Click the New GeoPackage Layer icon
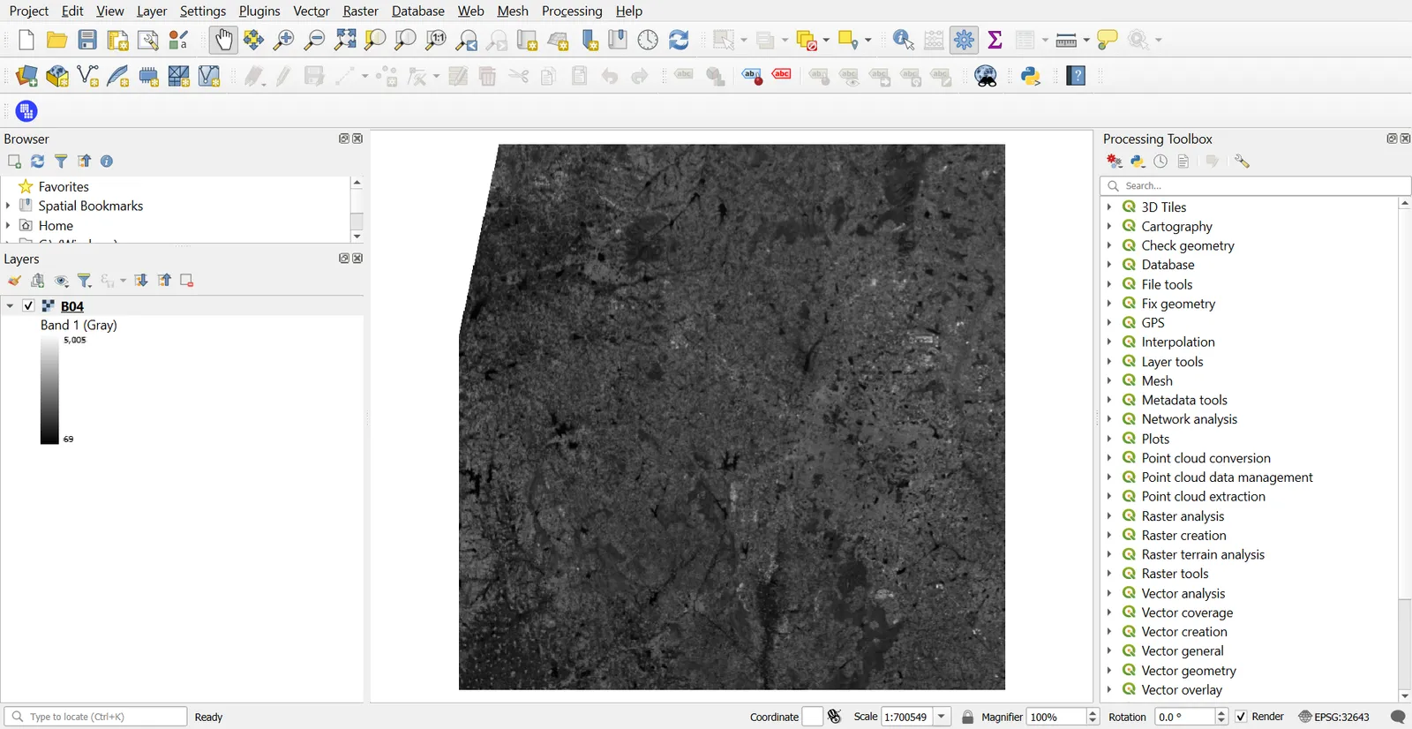The height and width of the screenshot is (729, 1412). pos(57,76)
